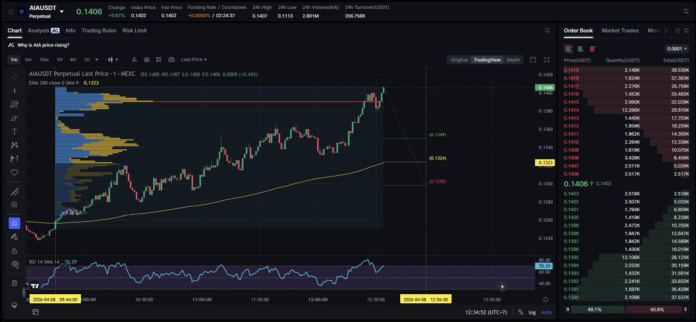The width and height of the screenshot is (696, 322).
Task: Toggle log scale on price axis
Action: click(532, 312)
